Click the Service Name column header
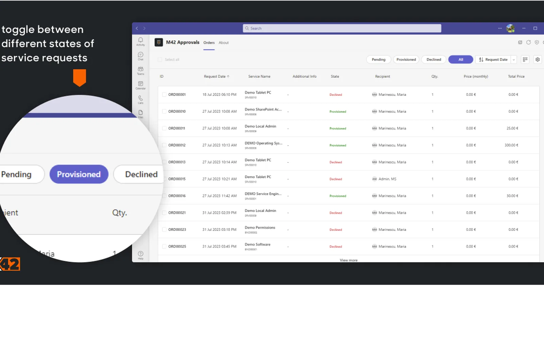The height and width of the screenshot is (340, 544). 259,76
